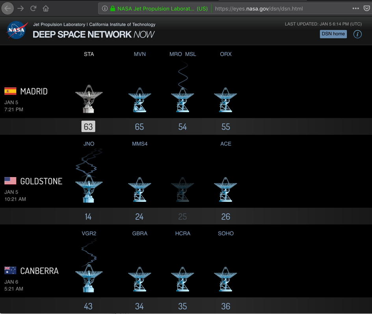Click antenna number 36
Viewport: 372px width, 314px height.
tap(226, 306)
